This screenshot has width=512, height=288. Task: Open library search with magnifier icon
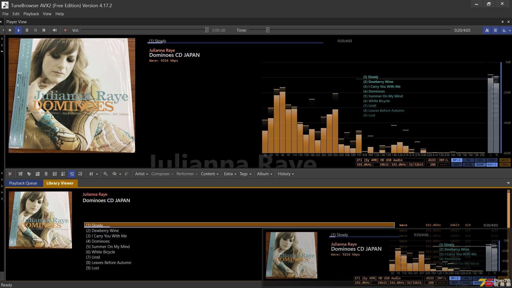pos(106,174)
